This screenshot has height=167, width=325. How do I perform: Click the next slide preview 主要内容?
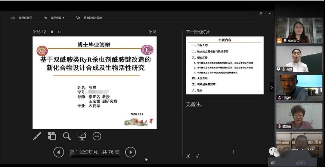tap(225, 65)
